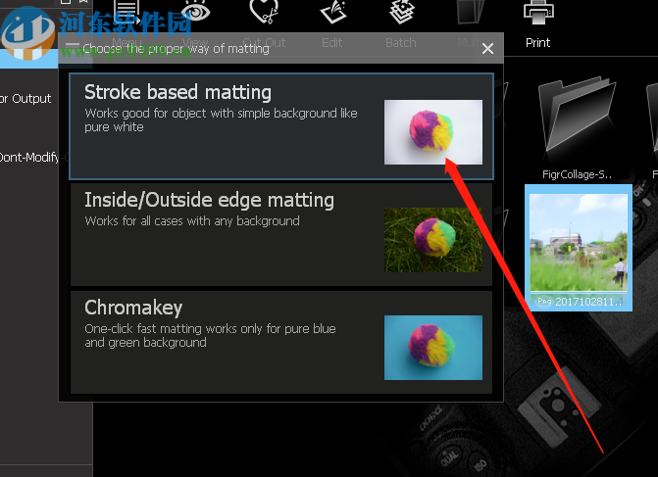The image size is (658, 477).
Task: Open the Batch stacked-layers icon
Action: pos(402,12)
